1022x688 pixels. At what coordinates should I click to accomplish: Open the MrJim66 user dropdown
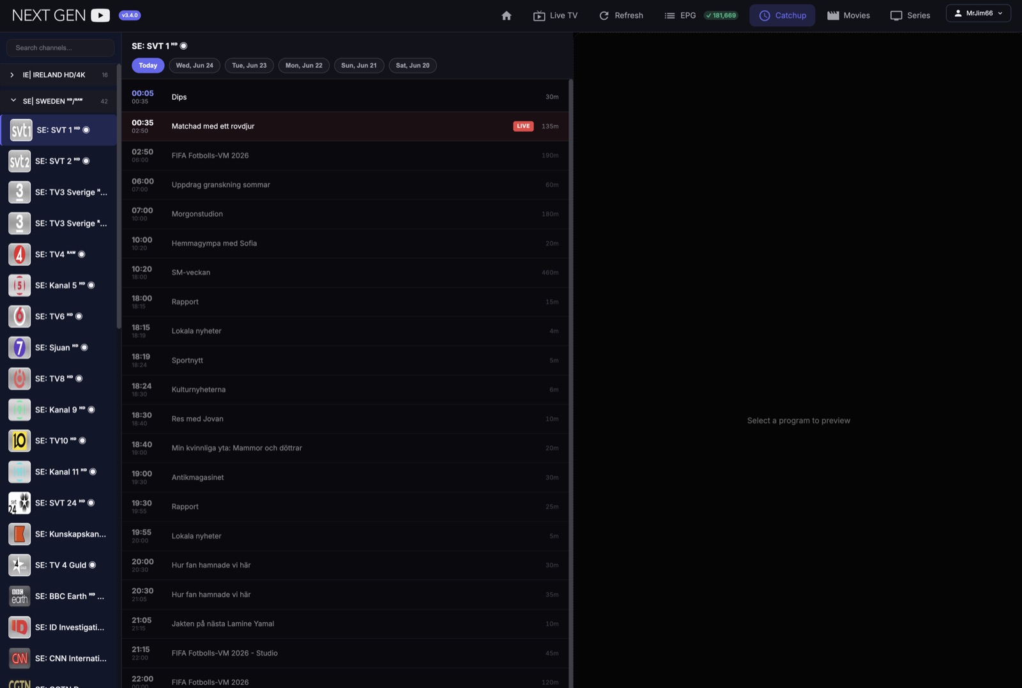click(978, 13)
